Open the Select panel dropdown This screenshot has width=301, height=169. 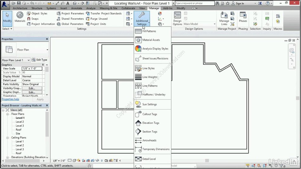tap(7, 29)
